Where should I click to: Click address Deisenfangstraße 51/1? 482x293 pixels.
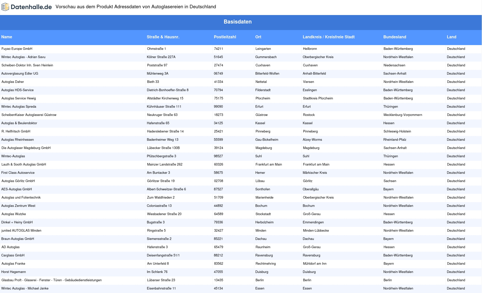(x=163, y=255)
